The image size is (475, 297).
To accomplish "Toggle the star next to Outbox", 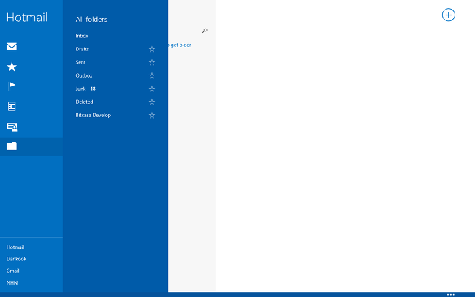I will [152, 75].
